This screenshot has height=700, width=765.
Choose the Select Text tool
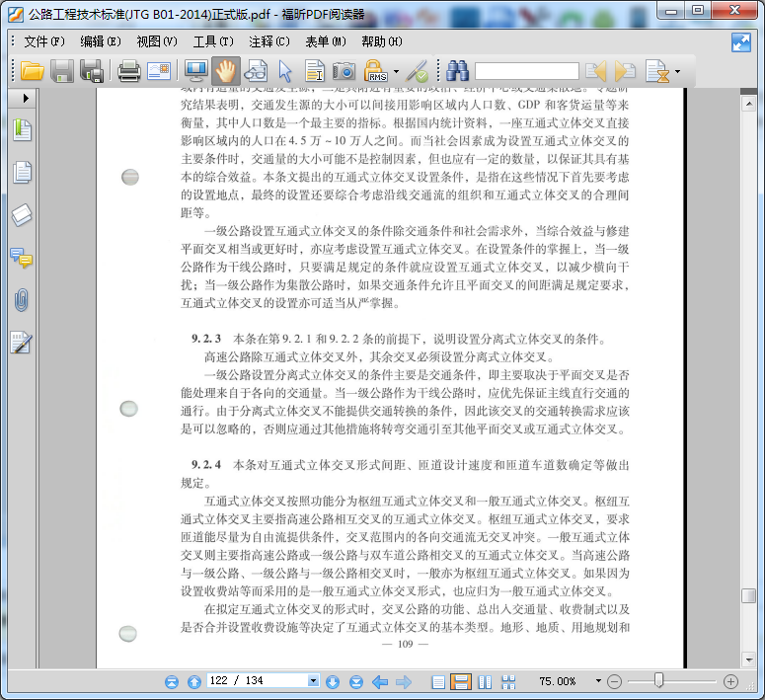click(315, 71)
